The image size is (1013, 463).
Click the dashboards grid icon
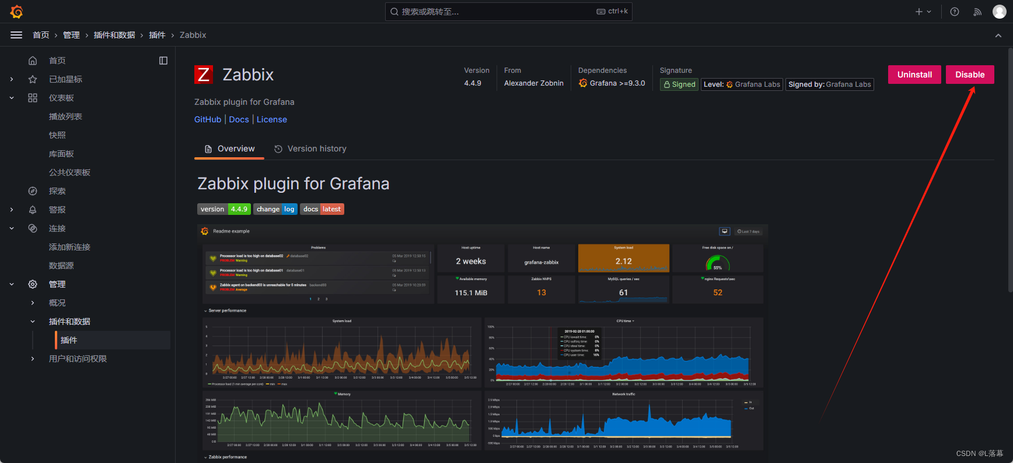(x=33, y=98)
